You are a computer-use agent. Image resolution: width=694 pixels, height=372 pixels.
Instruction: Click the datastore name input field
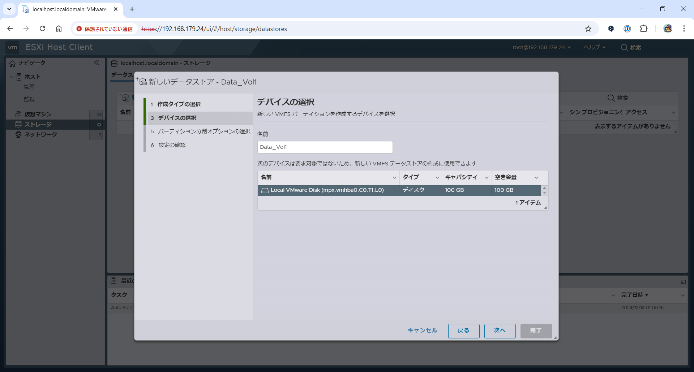point(325,147)
